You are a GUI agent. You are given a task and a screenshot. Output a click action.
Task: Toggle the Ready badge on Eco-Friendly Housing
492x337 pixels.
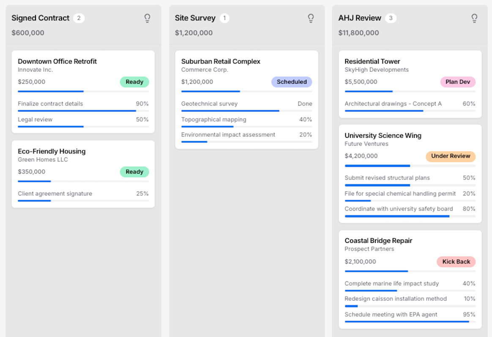[134, 172]
